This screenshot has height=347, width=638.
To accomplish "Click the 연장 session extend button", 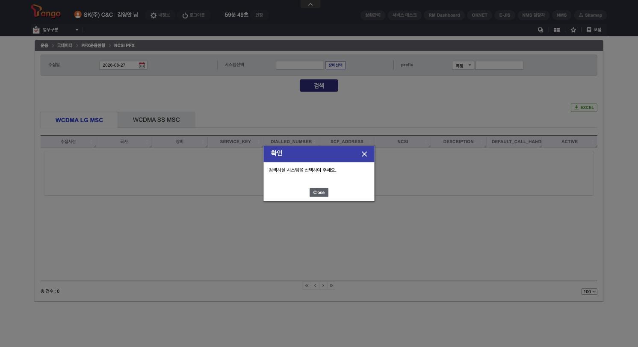I will [259, 15].
